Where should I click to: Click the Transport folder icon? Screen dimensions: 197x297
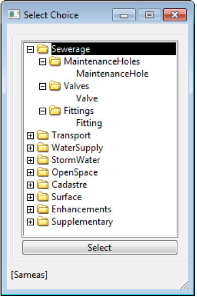point(43,135)
